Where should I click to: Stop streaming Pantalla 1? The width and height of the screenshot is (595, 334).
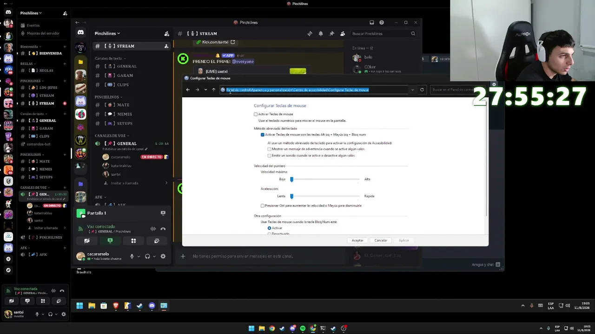point(163,213)
